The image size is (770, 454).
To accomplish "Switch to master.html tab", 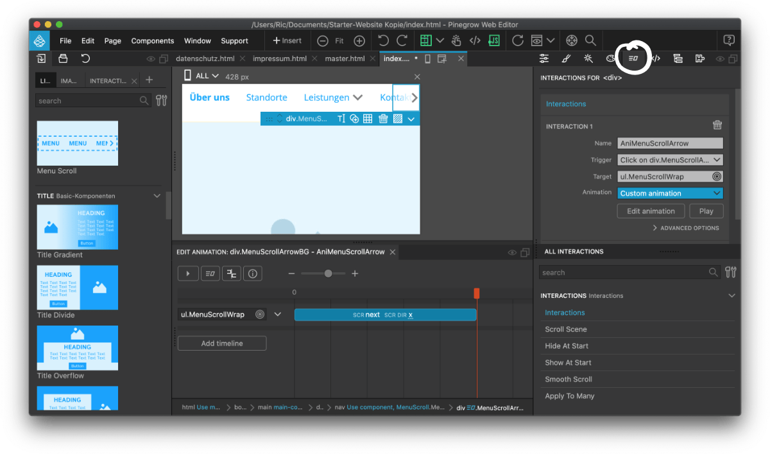I will tap(345, 58).
